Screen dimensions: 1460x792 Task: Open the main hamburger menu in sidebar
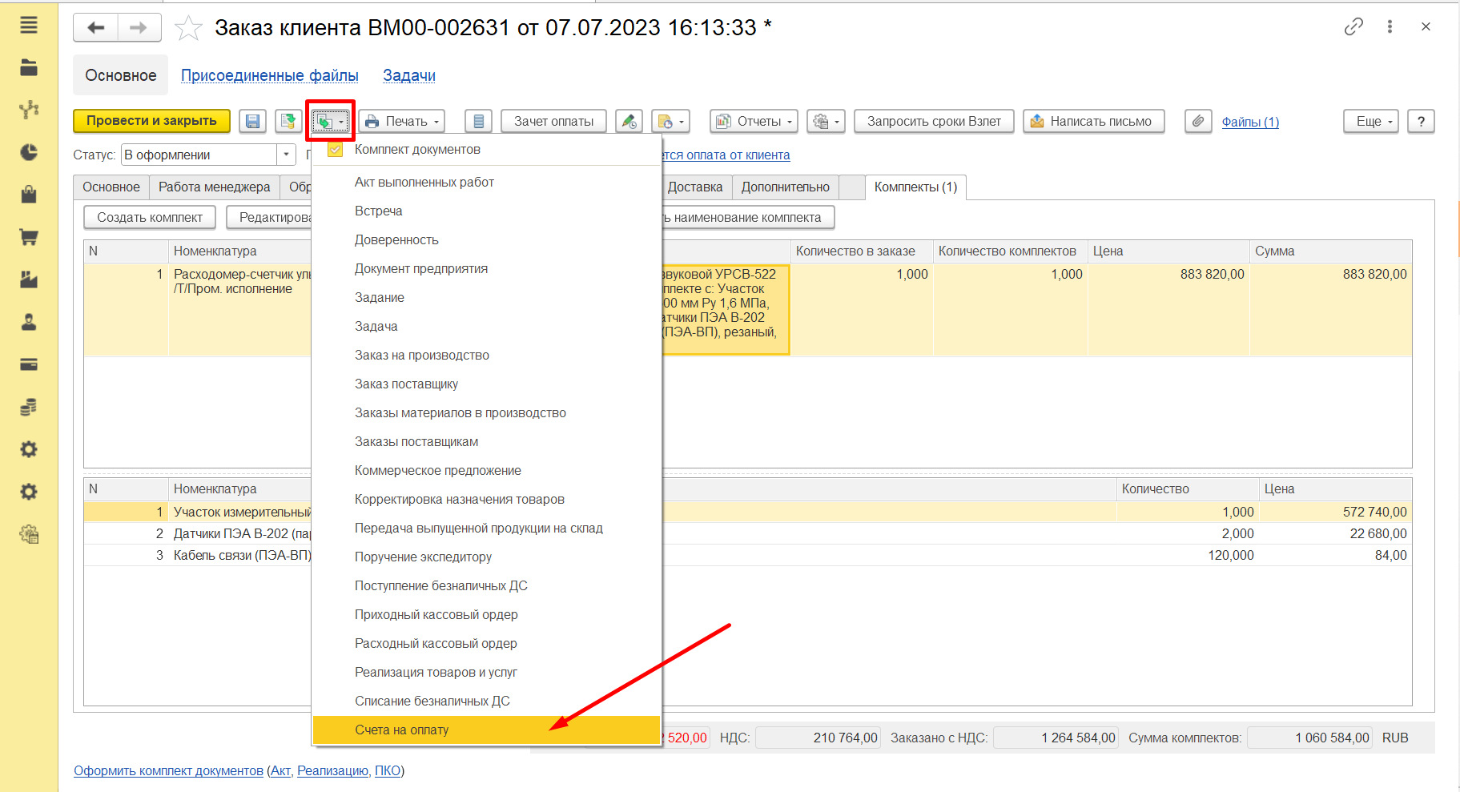click(x=29, y=26)
